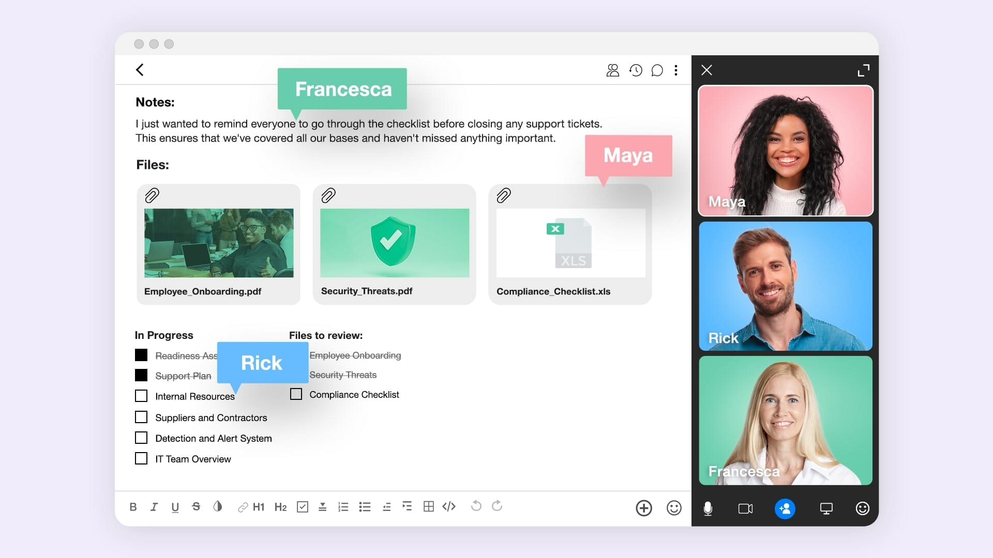Enable italic text formatting
Viewport: 993px width, 558px height.
tap(154, 507)
